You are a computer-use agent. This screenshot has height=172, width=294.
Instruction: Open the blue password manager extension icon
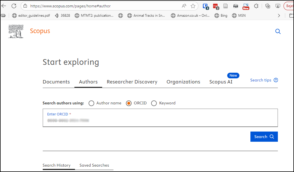click(206, 7)
